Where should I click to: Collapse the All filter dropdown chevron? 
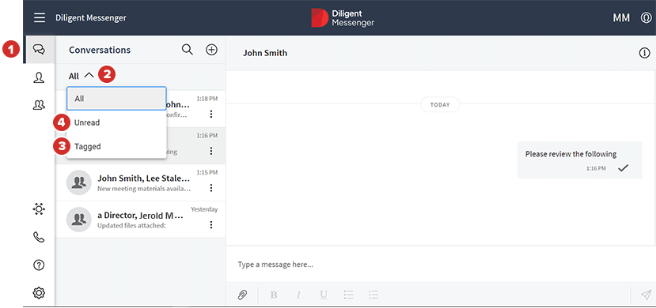(89, 76)
